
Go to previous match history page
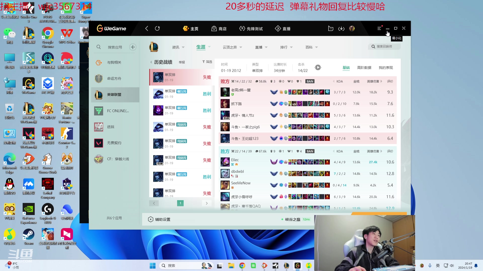click(x=154, y=203)
